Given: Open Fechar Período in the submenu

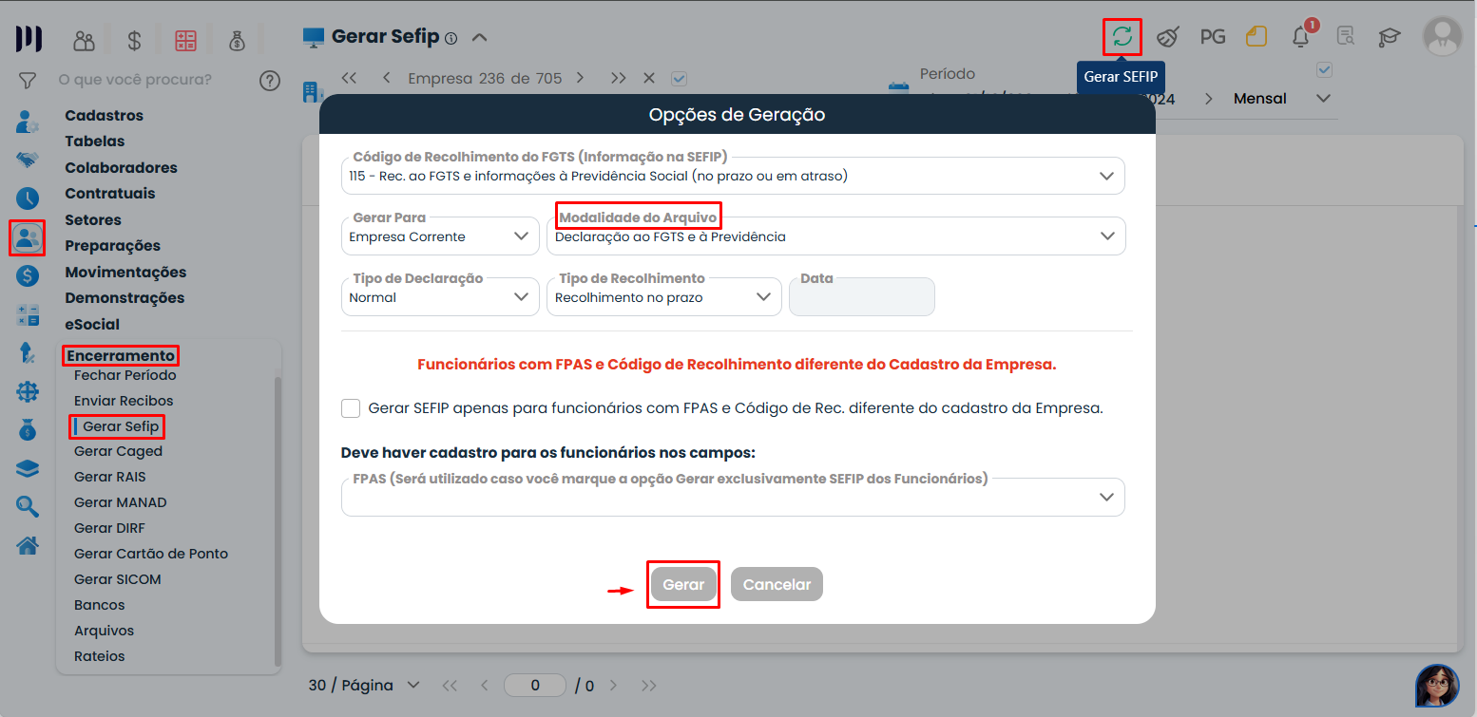Looking at the screenshot, I should click(125, 375).
